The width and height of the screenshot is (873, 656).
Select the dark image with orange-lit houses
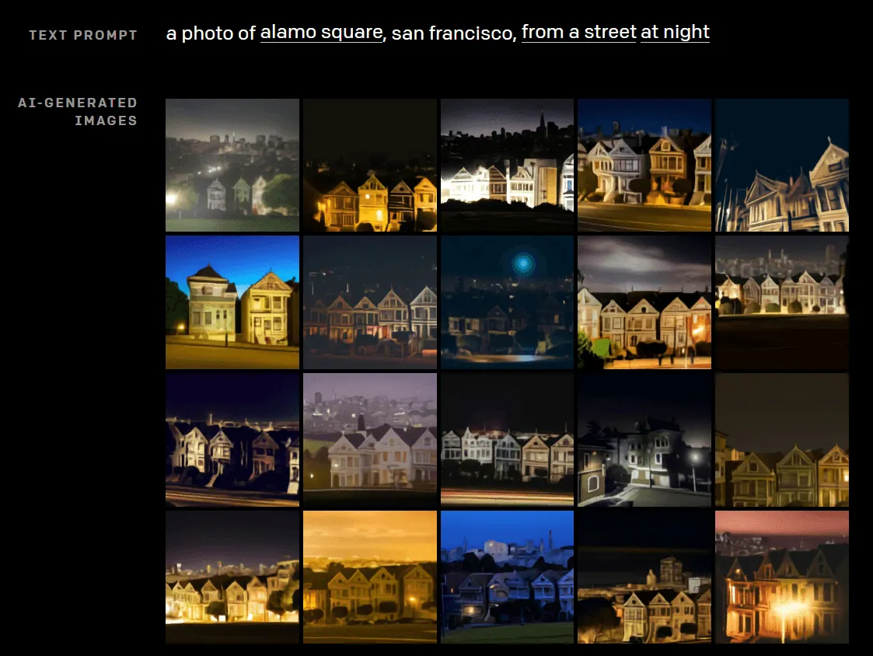tap(370, 165)
